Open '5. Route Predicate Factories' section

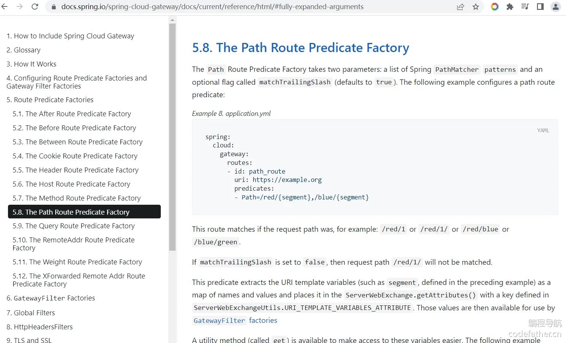pos(50,100)
